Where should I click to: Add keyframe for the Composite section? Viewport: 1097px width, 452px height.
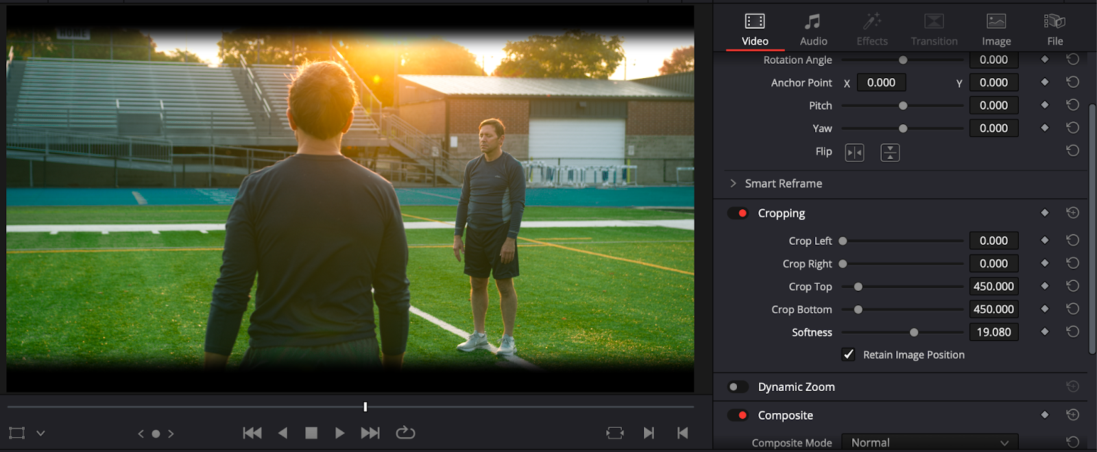[1045, 415]
